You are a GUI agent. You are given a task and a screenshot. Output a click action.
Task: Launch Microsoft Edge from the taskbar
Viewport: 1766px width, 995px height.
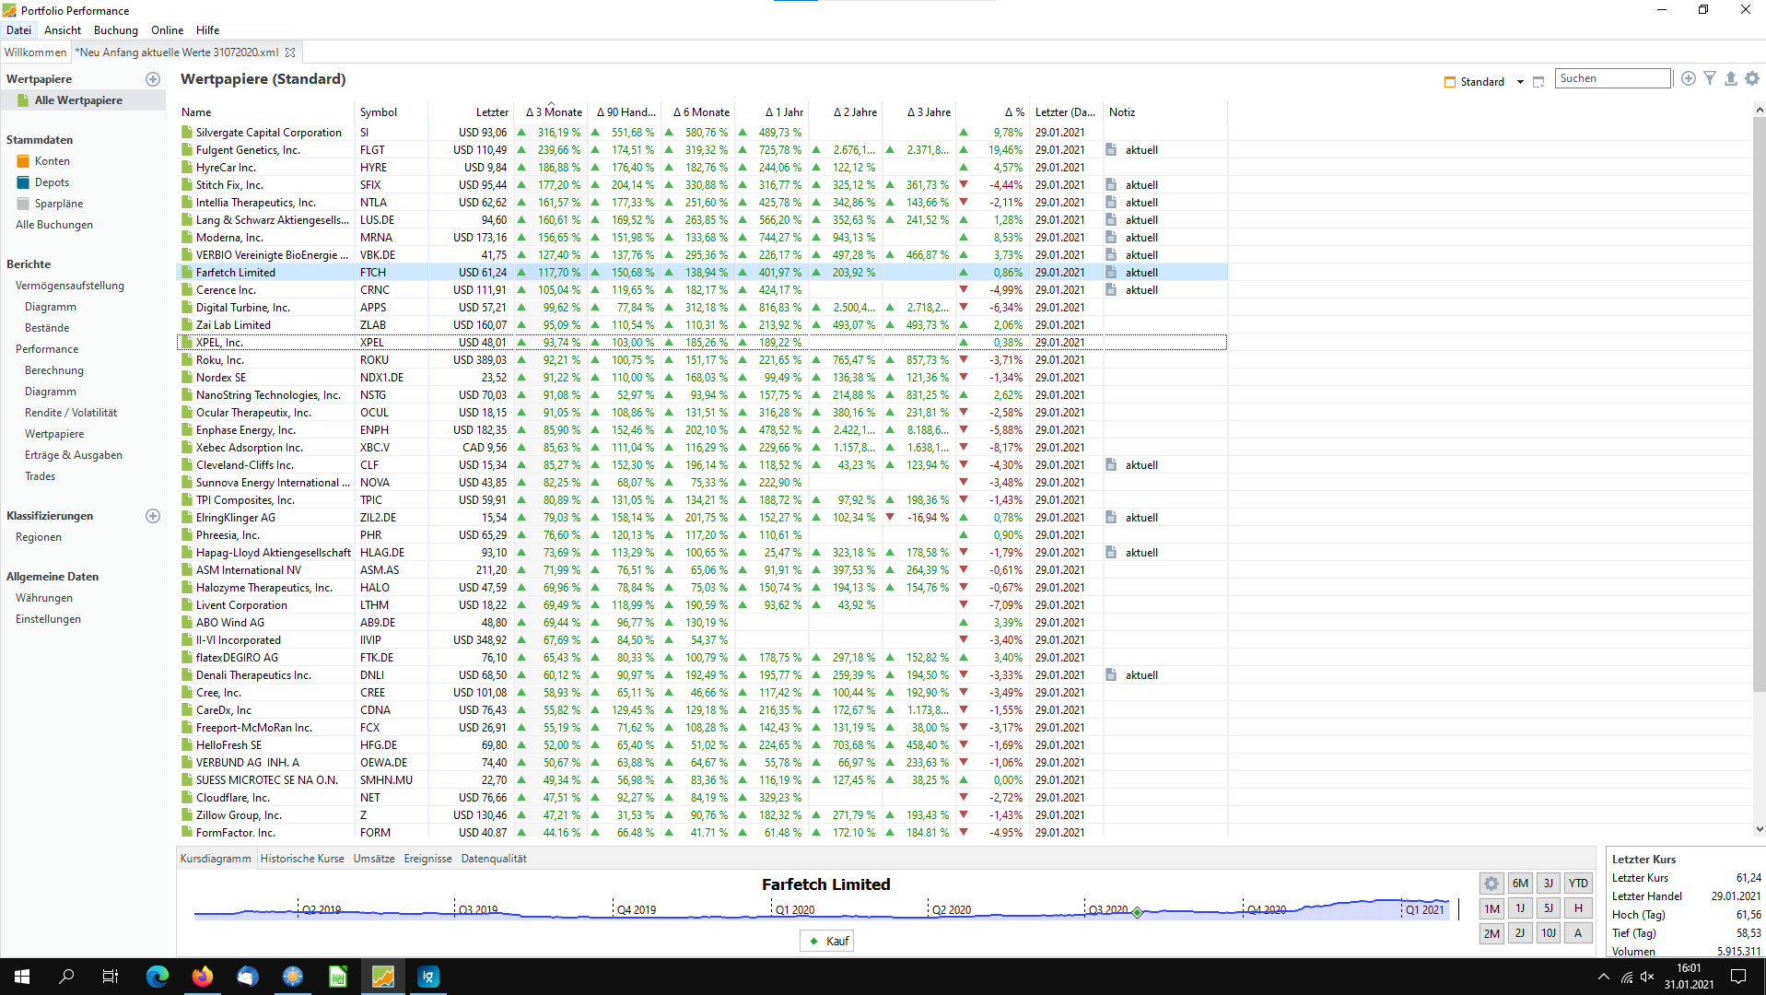pyautogui.click(x=158, y=977)
